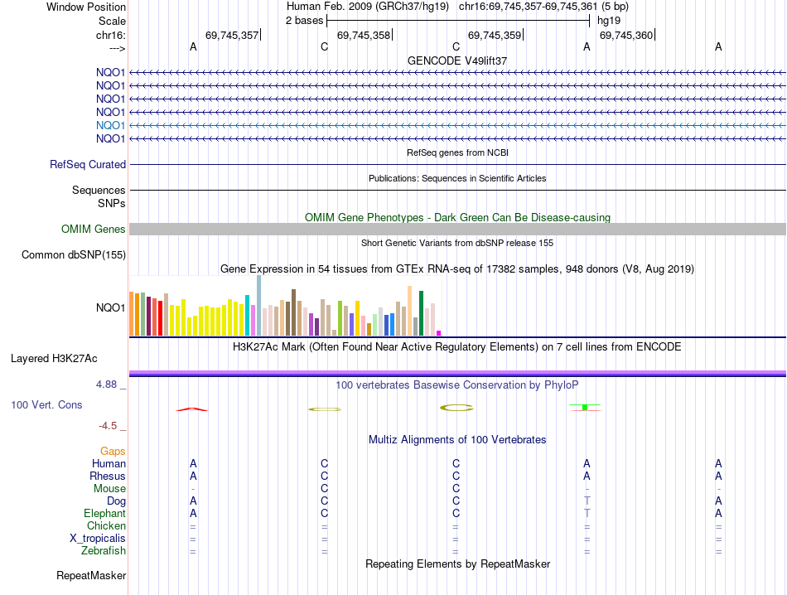The width and height of the screenshot is (787, 595).
Task: Click the SNPs track label
Action: pos(112,203)
